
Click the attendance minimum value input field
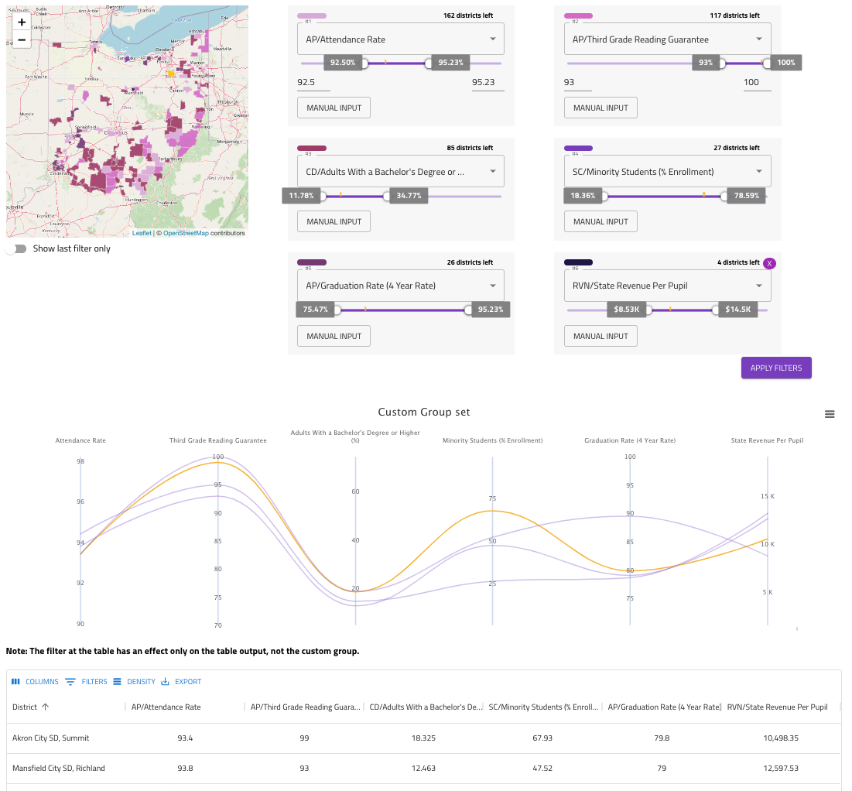click(x=318, y=82)
